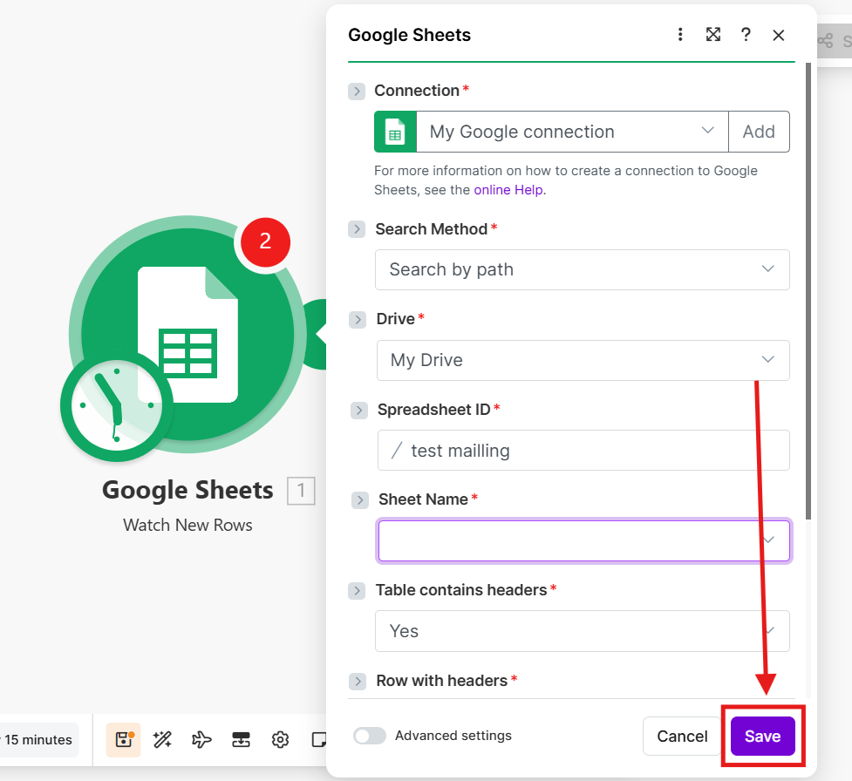This screenshot has height=781, width=852.
Task: Expand the Google Sheets panel to fullscreen
Action: coord(712,35)
